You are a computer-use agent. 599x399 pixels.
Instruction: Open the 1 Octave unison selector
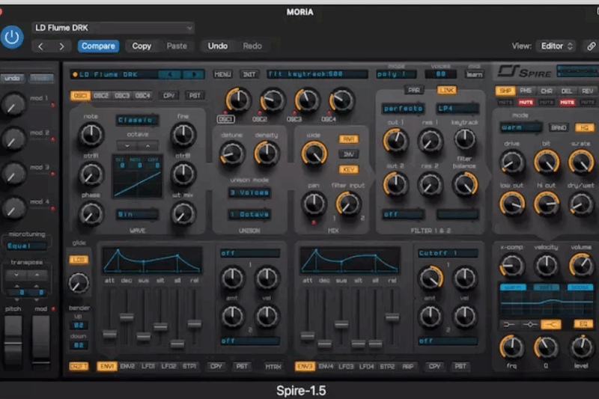249,215
